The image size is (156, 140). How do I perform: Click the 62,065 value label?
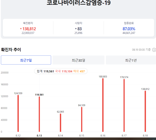coord(61,112)
